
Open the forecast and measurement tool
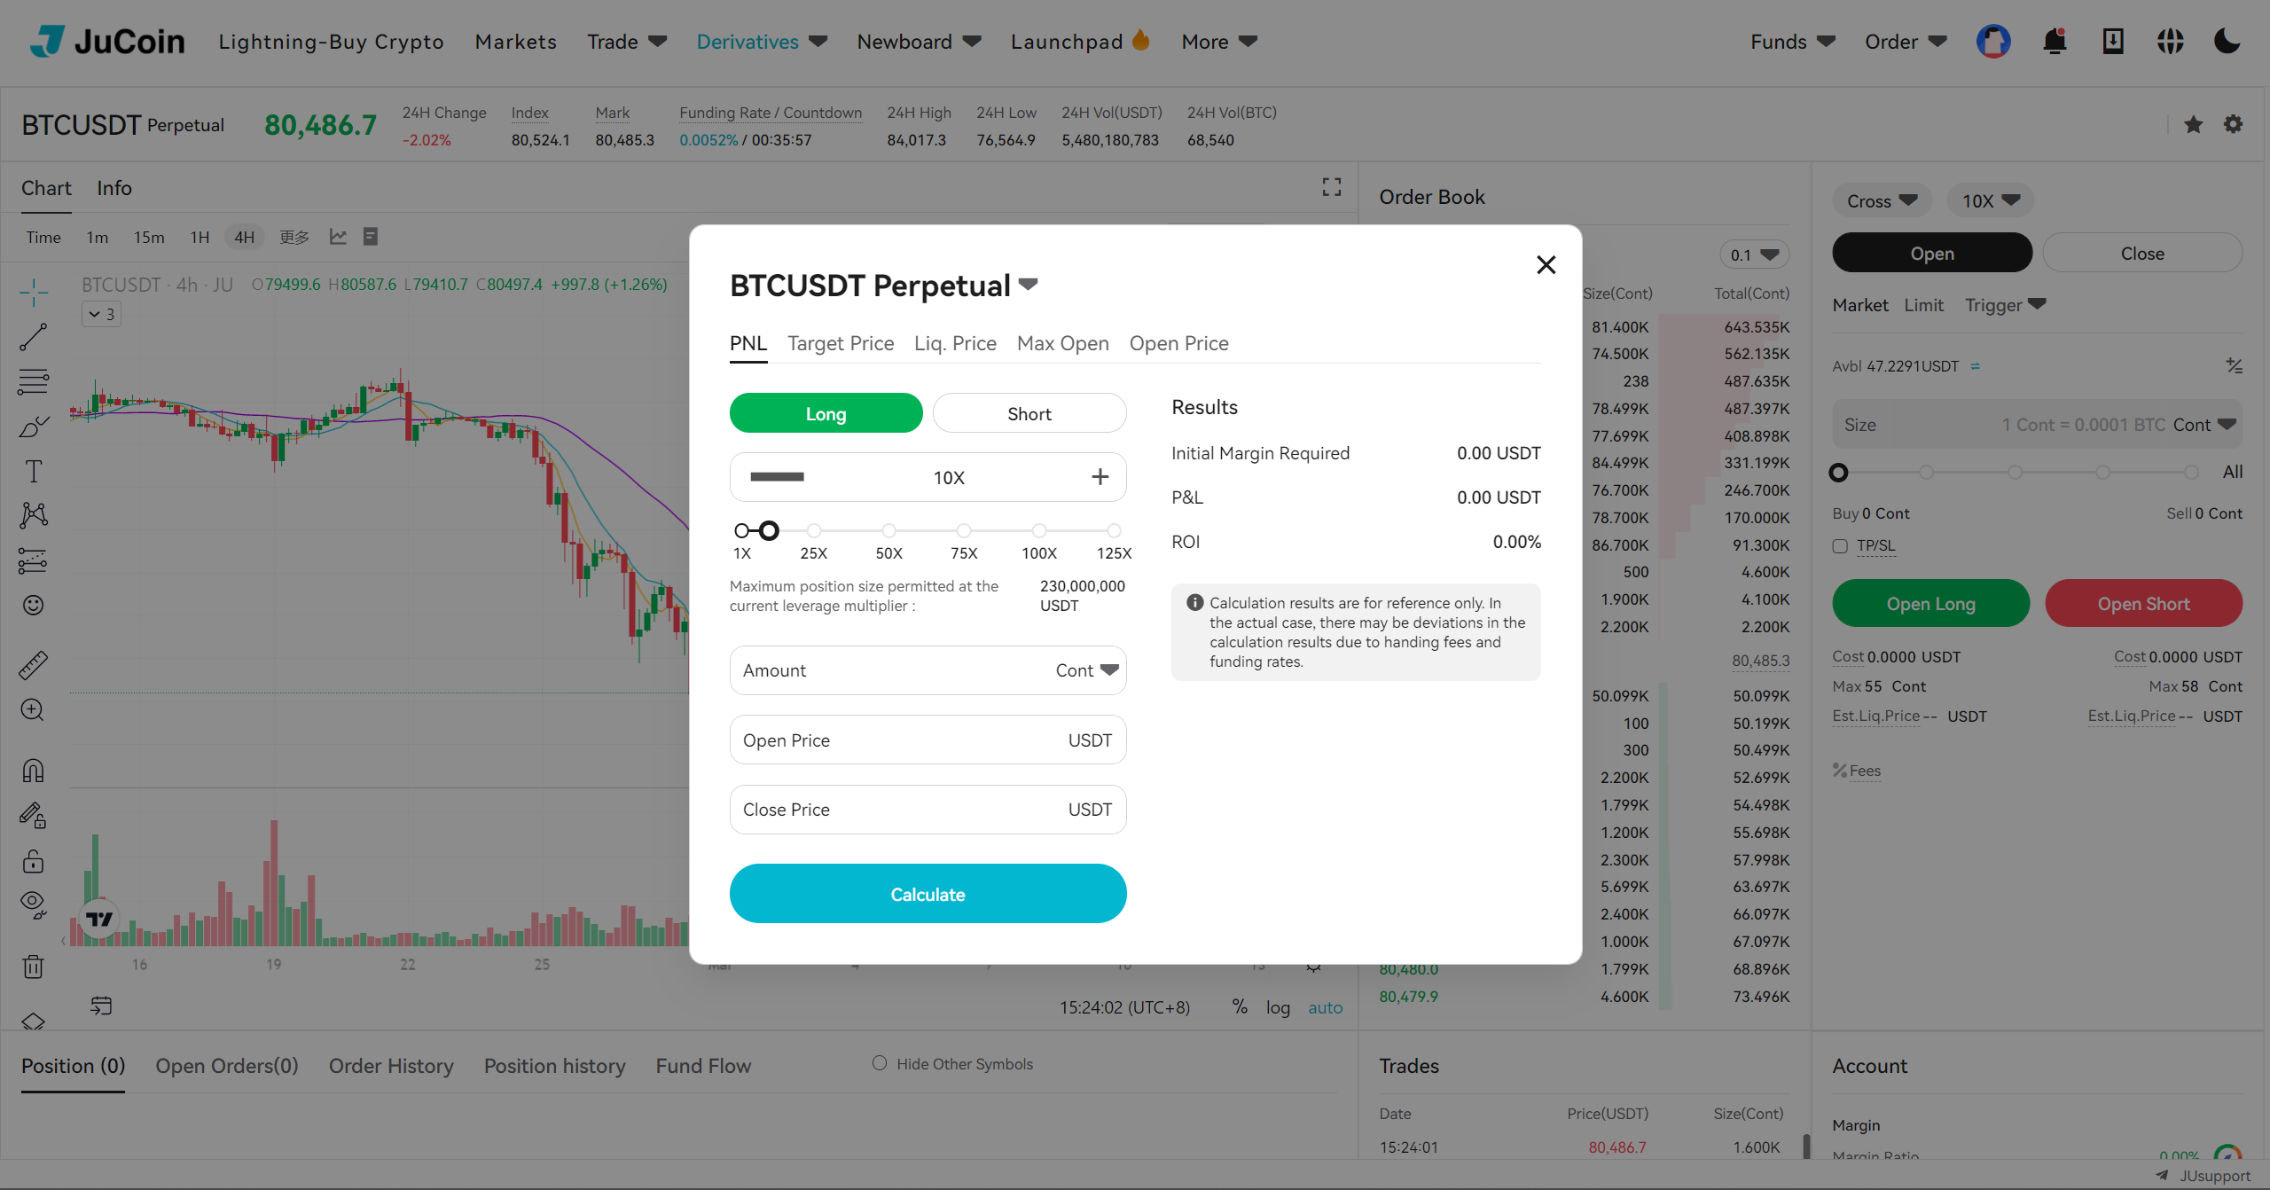(x=34, y=560)
